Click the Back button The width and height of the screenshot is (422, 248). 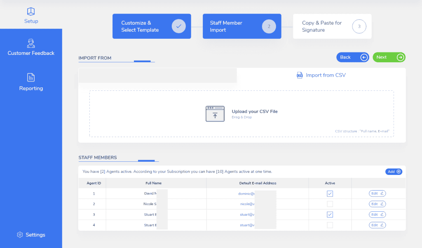pyautogui.click(x=352, y=57)
